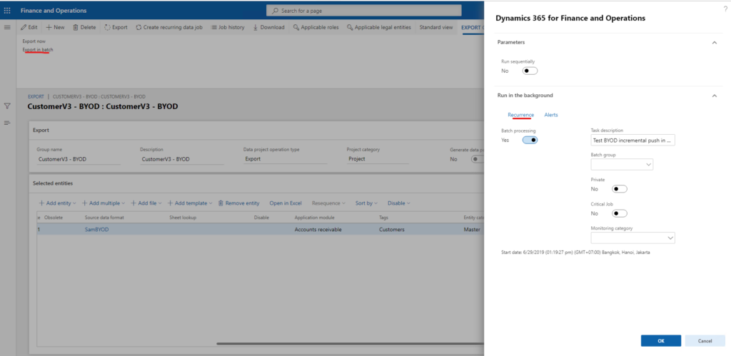Click the Create recurring data job icon

tap(139, 28)
